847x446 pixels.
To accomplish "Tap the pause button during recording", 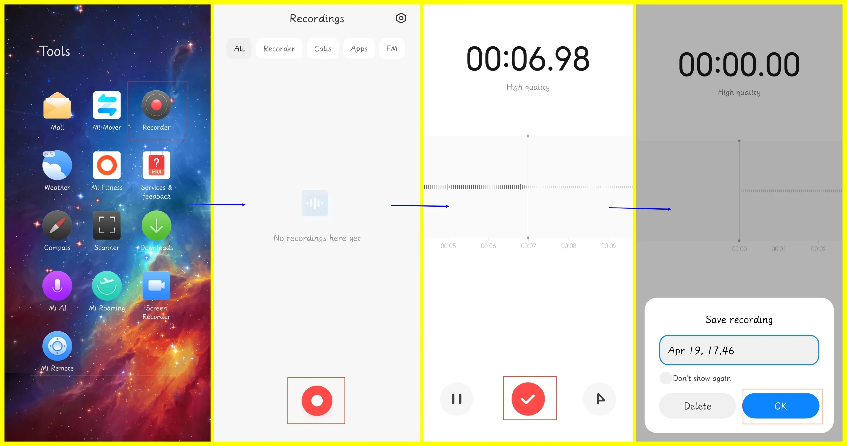I will point(457,399).
